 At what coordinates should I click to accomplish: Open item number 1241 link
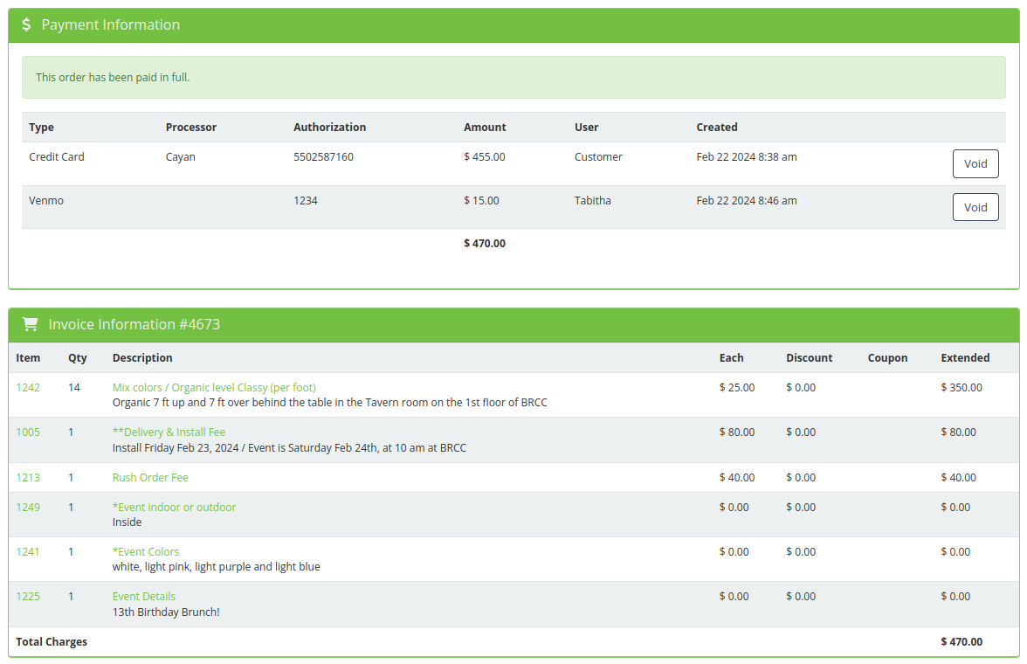click(28, 551)
